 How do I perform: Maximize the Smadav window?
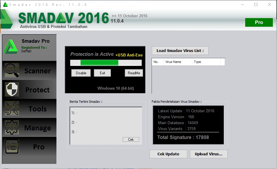coord(256,4)
